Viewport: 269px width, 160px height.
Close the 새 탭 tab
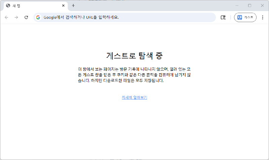click(63, 6)
